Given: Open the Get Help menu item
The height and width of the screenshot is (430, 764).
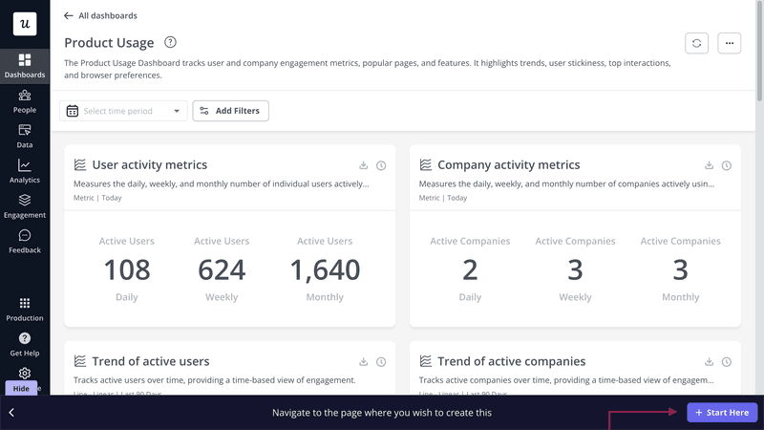Looking at the screenshot, I should point(25,344).
